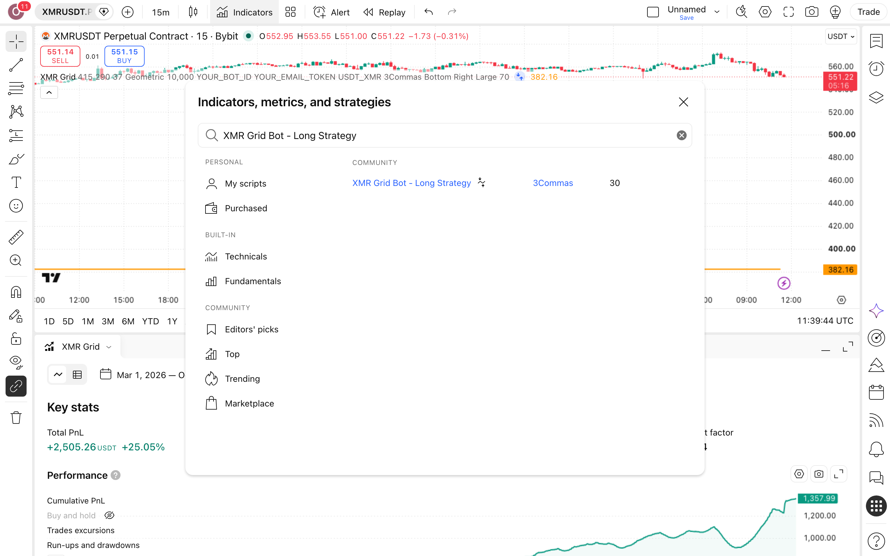Click the Trade button
The image size is (890, 556).
point(868,12)
